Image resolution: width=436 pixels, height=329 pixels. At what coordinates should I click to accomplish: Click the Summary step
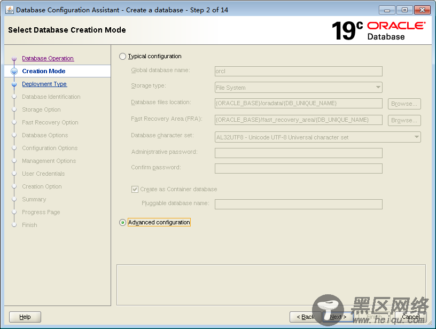pos(34,199)
